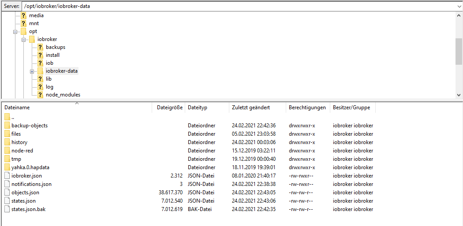The width and height of the screenshot is (463, 226).
Task: Expand the iobroker-data tree node
Action: tap(32, 71)
